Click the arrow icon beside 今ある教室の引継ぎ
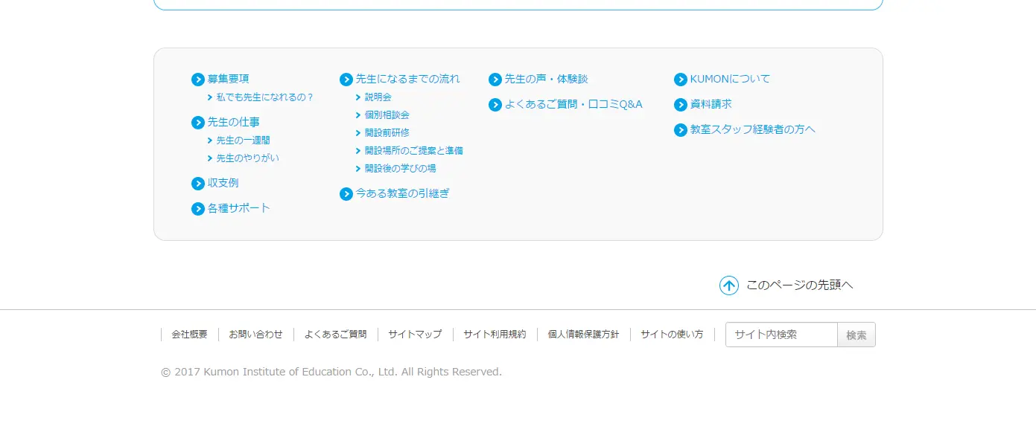1036x426 pixels. (x=346, y=194)
